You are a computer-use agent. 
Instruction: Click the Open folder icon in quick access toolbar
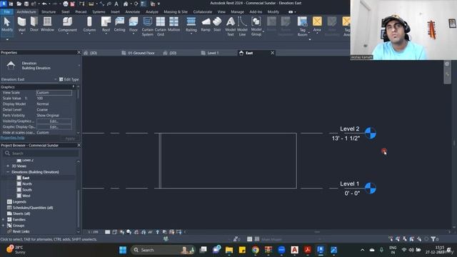click(19, 4)
